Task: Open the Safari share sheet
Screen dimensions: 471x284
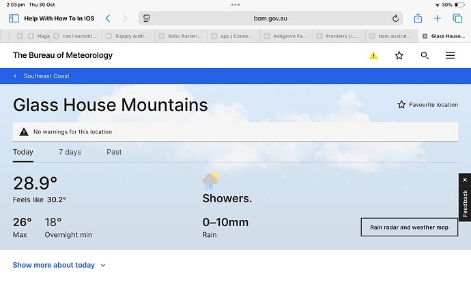Action: 418,18
